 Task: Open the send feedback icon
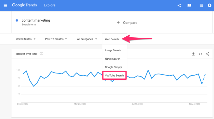pos(189,5)
